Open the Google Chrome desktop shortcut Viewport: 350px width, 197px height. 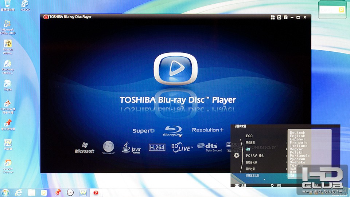(8, 166)
